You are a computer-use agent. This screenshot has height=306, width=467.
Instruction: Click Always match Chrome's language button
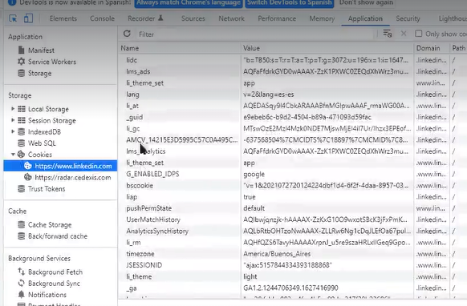pos(189,3)
